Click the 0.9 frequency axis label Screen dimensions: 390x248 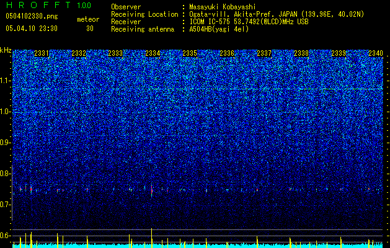[x=6, y=143]
